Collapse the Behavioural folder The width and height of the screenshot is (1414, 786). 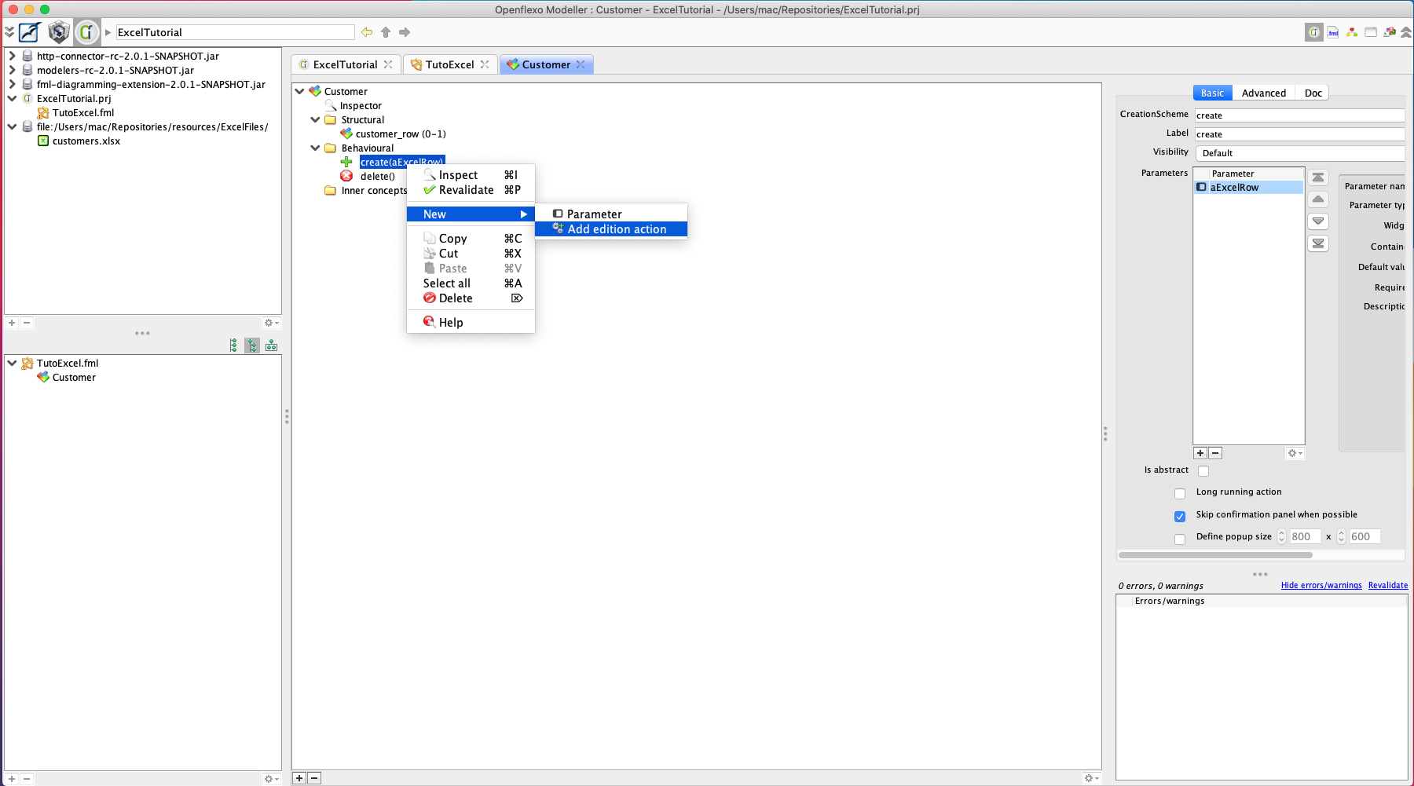(315, 148)
